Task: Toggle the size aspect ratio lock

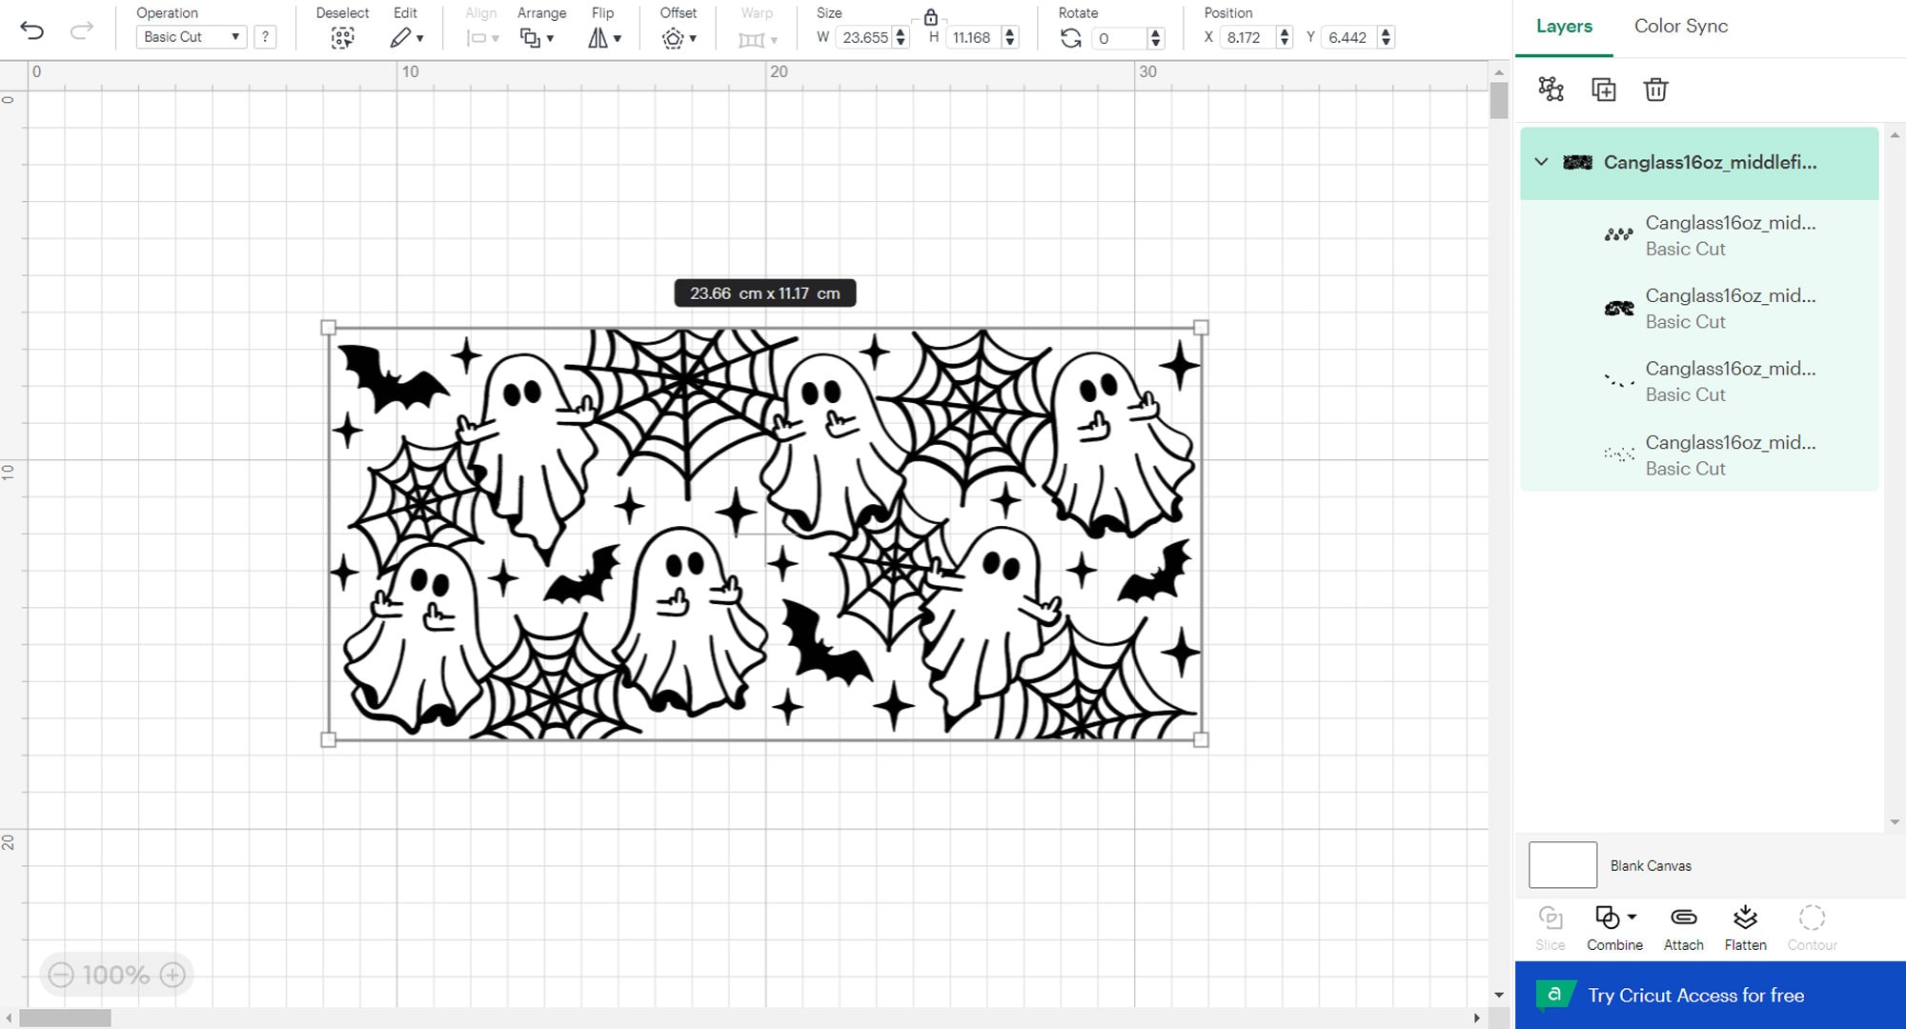Action: 930,17
